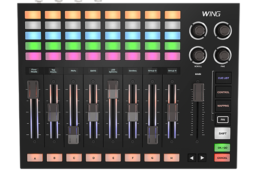Select the Top Heads strip label
This screenshot has height=171, width=257.
(x=54, y=71)
